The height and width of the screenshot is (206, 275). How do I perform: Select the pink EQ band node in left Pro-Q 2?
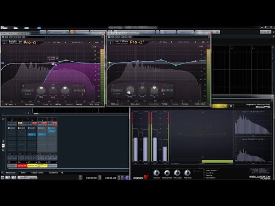point(53,64)
